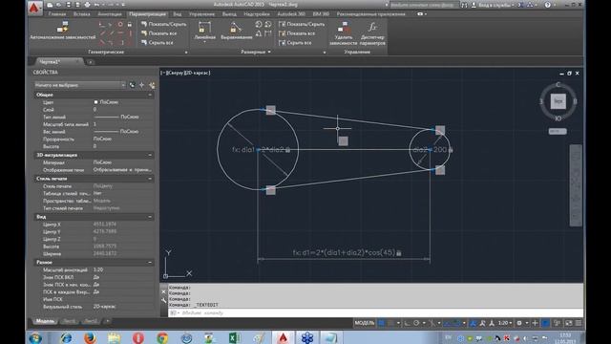Click the Цвет white color swatch ПоСлою
This screenshot has width=611, height=344.
click(95, 102)
